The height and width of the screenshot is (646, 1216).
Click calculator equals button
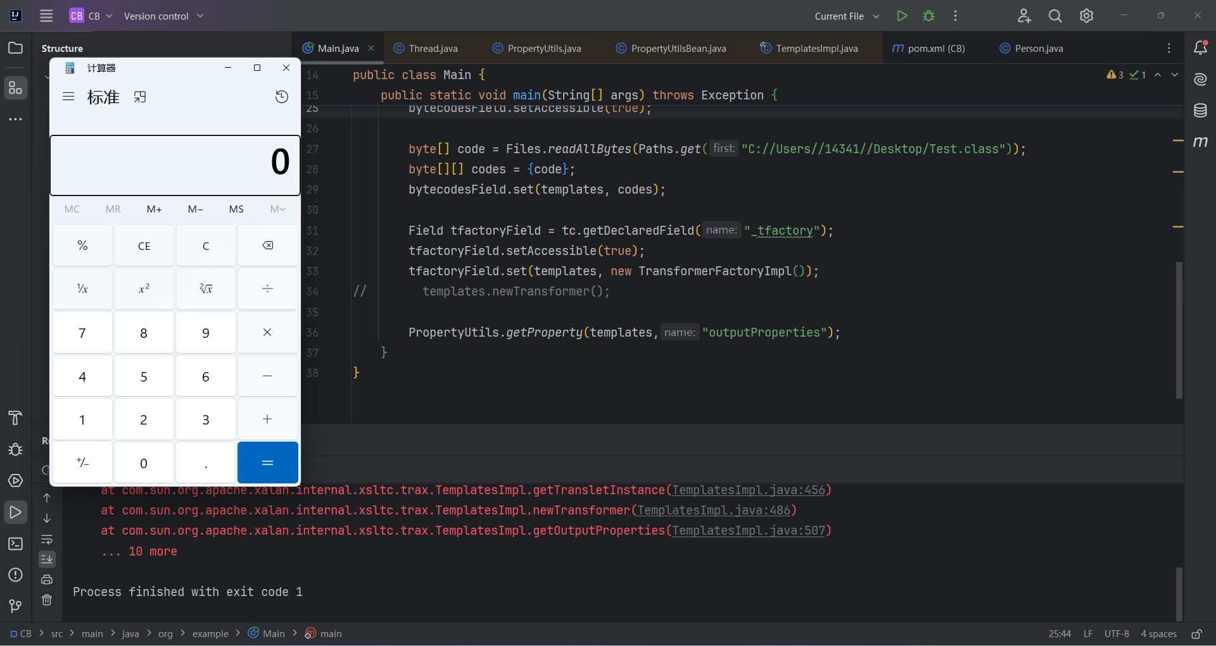click(268, 463)
